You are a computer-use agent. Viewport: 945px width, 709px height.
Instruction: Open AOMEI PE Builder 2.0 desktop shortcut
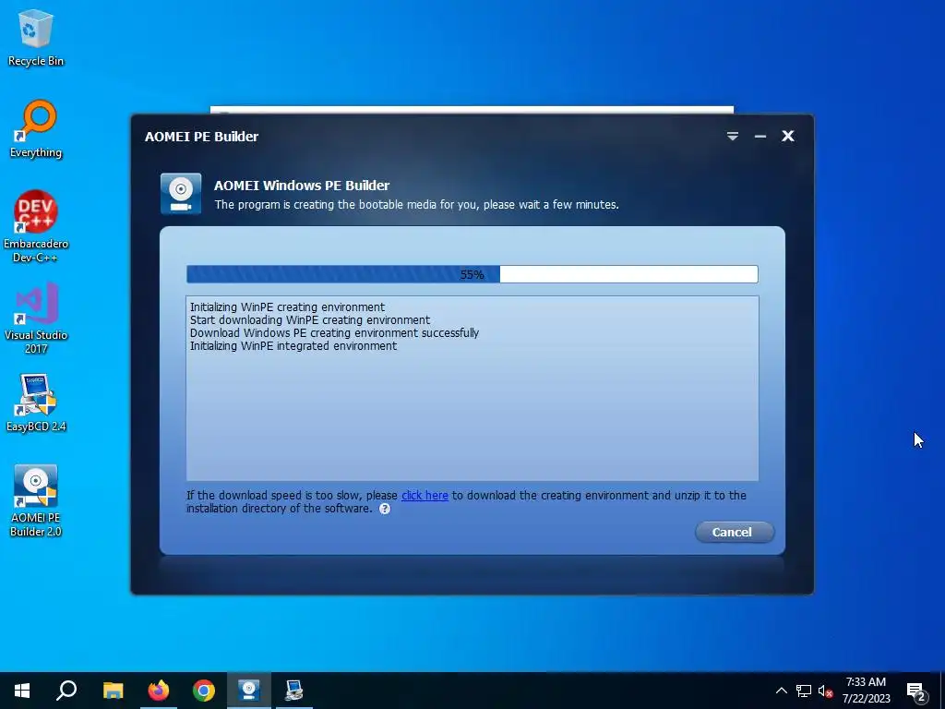36,499
